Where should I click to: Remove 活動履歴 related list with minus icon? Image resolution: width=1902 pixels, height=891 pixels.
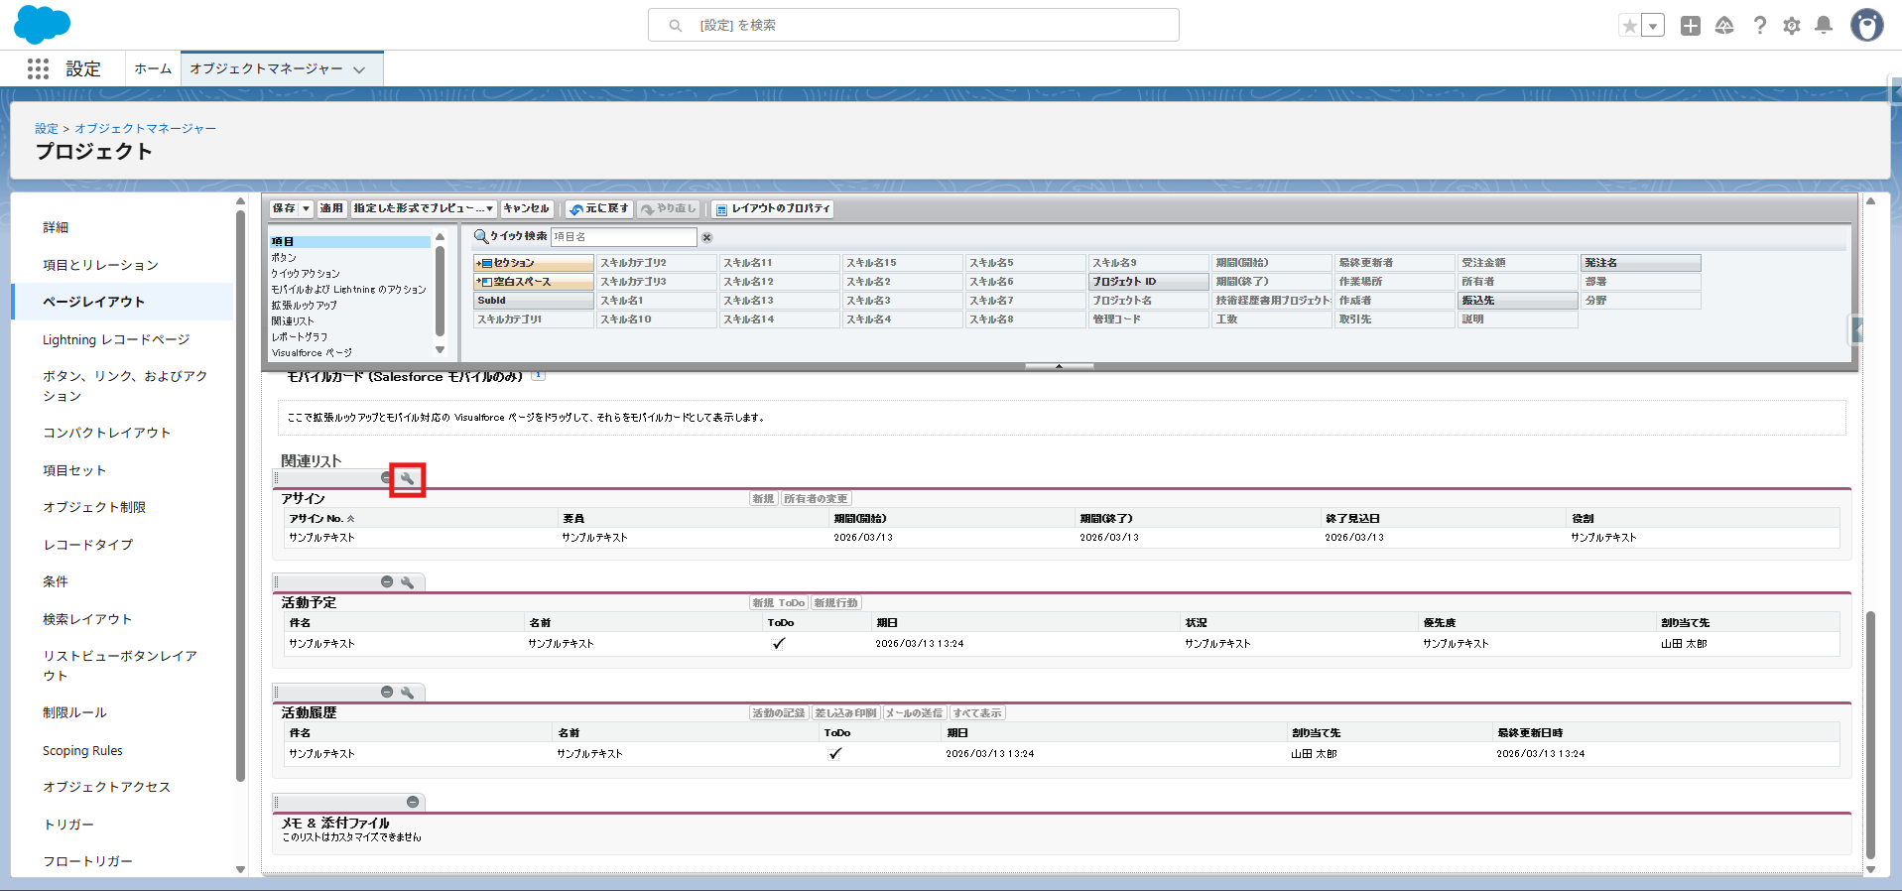tap(387, 693)
